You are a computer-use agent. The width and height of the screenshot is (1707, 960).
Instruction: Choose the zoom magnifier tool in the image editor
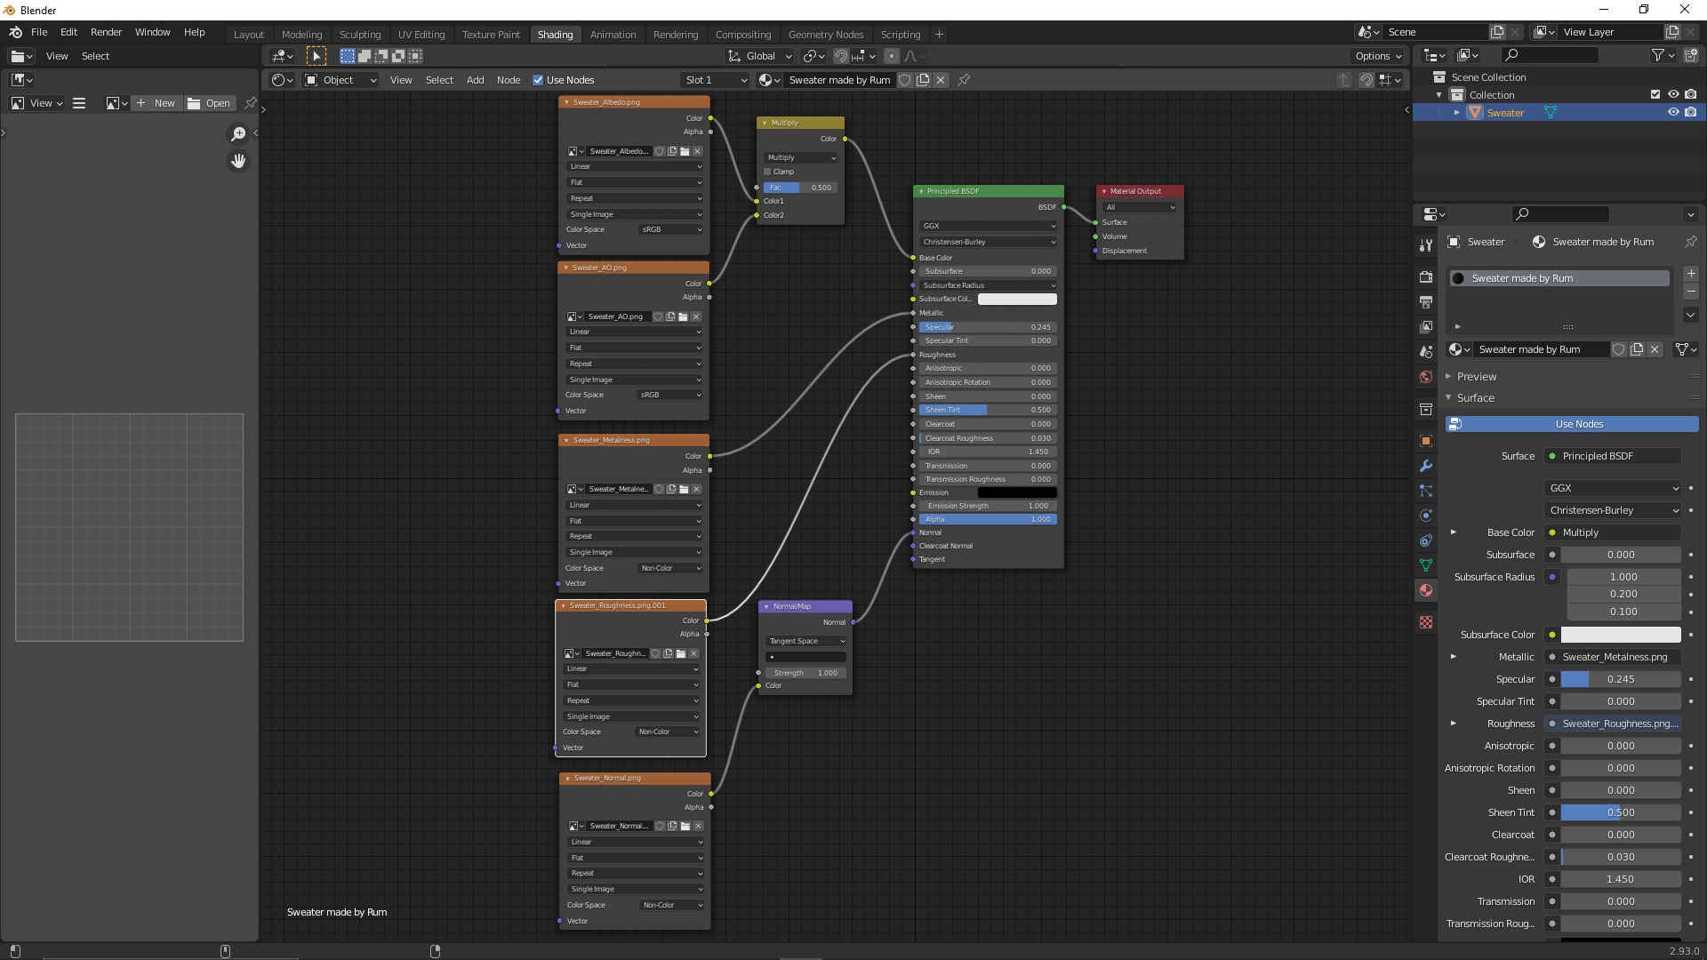click(238, 134)
